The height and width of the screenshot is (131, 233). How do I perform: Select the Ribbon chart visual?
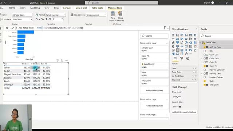pos(195,39)
